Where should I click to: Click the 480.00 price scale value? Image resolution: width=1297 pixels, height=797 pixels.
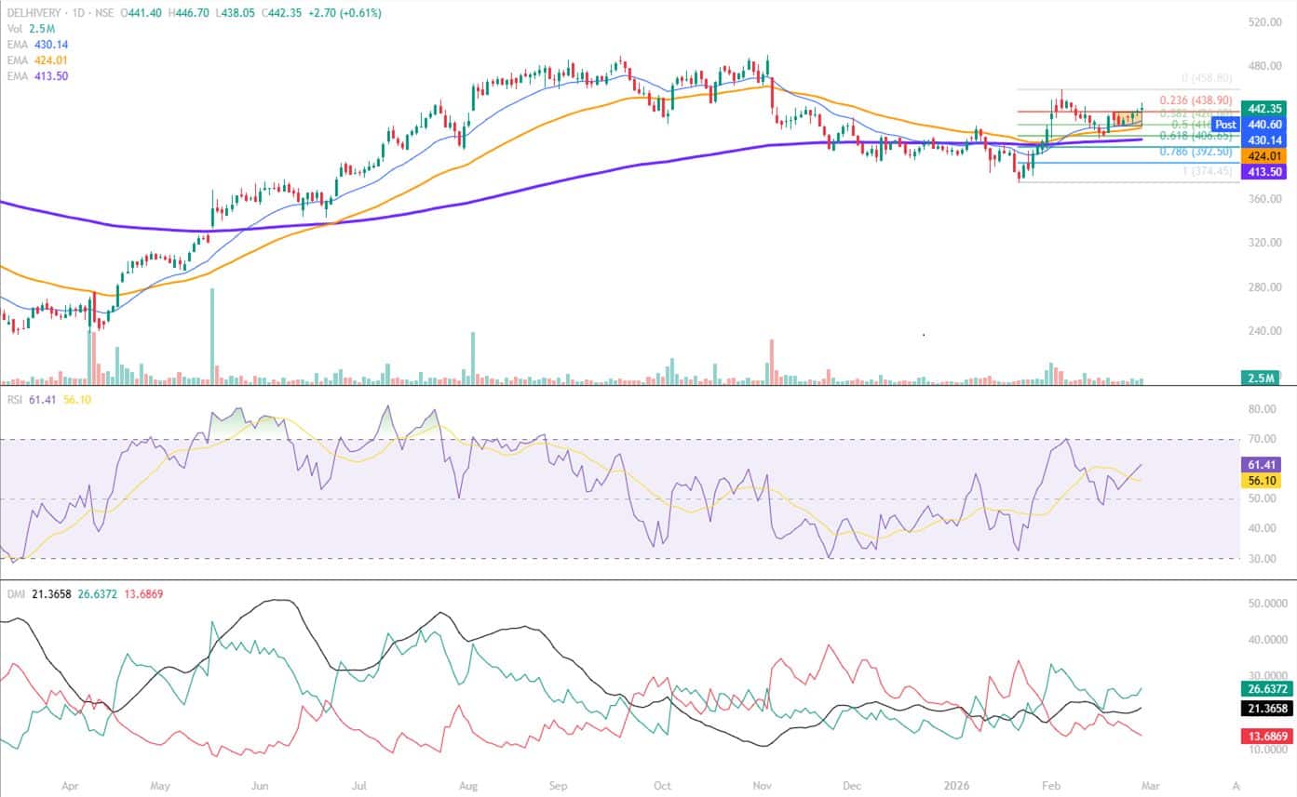pos(1266,66)
